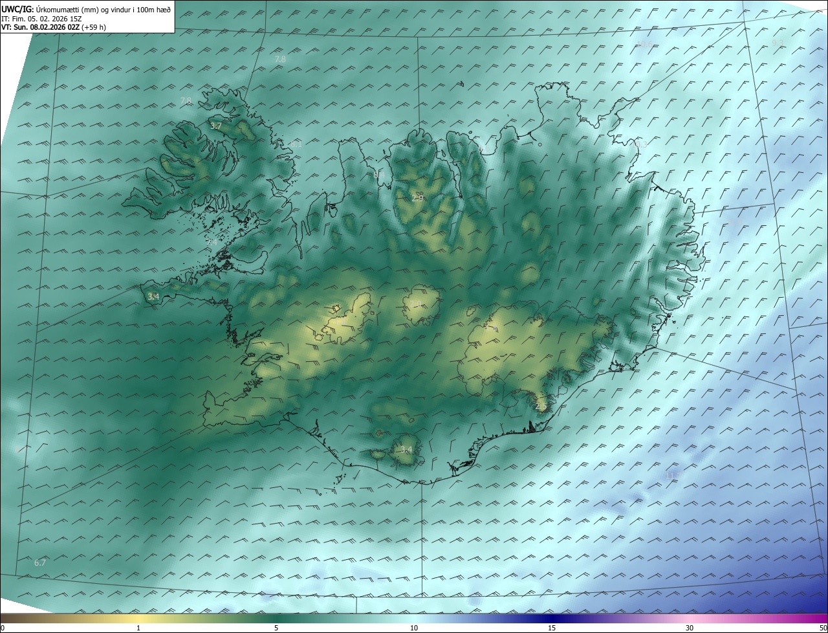Click the 'VT: Sun. 08.02.2026 02Z (+59 h)' line

click(x=54, y=28)
